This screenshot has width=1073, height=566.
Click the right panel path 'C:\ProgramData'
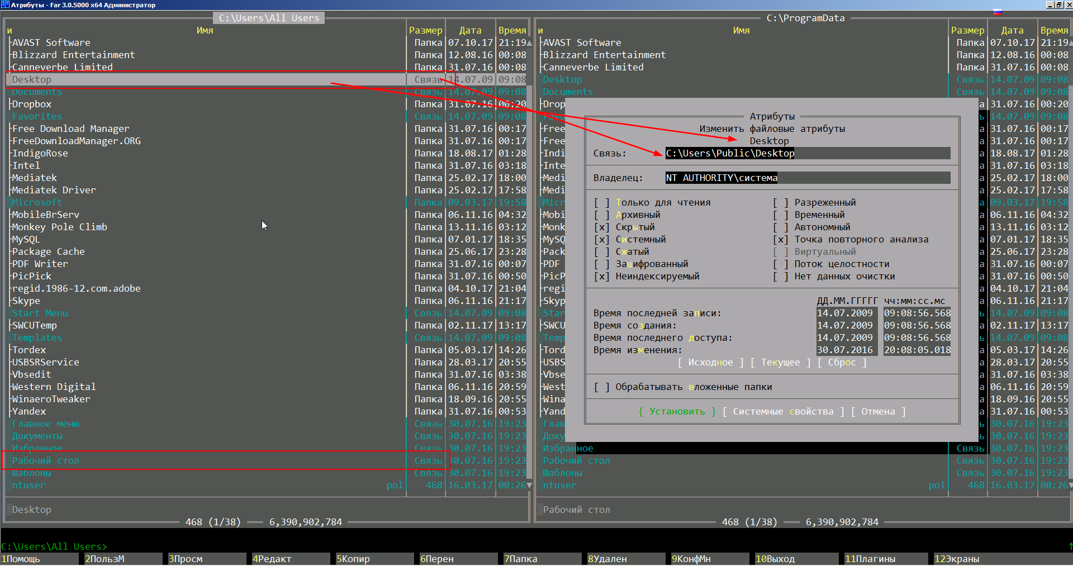tap(805, 18)
